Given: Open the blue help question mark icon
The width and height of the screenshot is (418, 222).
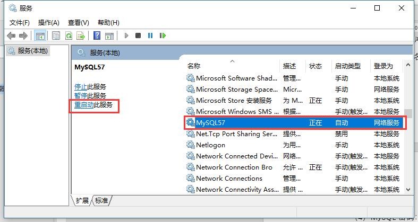Looking at the screenshot, I should pos(97,35).
